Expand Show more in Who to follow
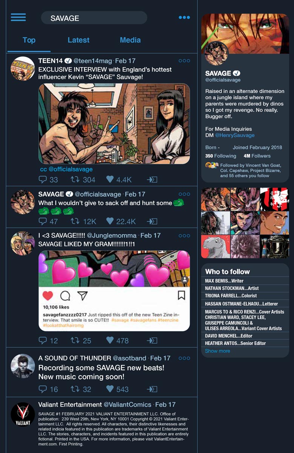This screenshot has width=294, height=453. 217,351
